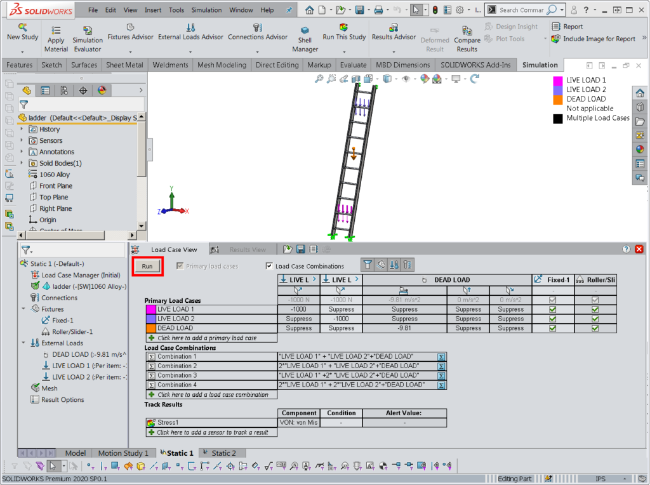The width and height of the screenshot is (650, 485).
Task: Open Connections Advisor
Action: [258, 32]
